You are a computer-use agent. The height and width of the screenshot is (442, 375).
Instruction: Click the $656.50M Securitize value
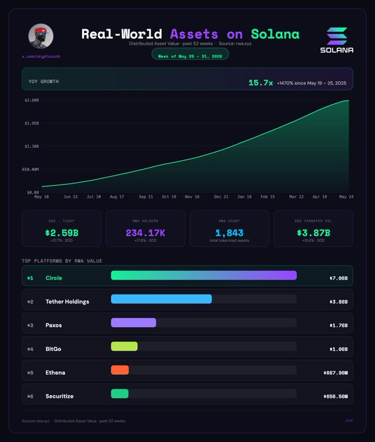[x=335, y=396]
